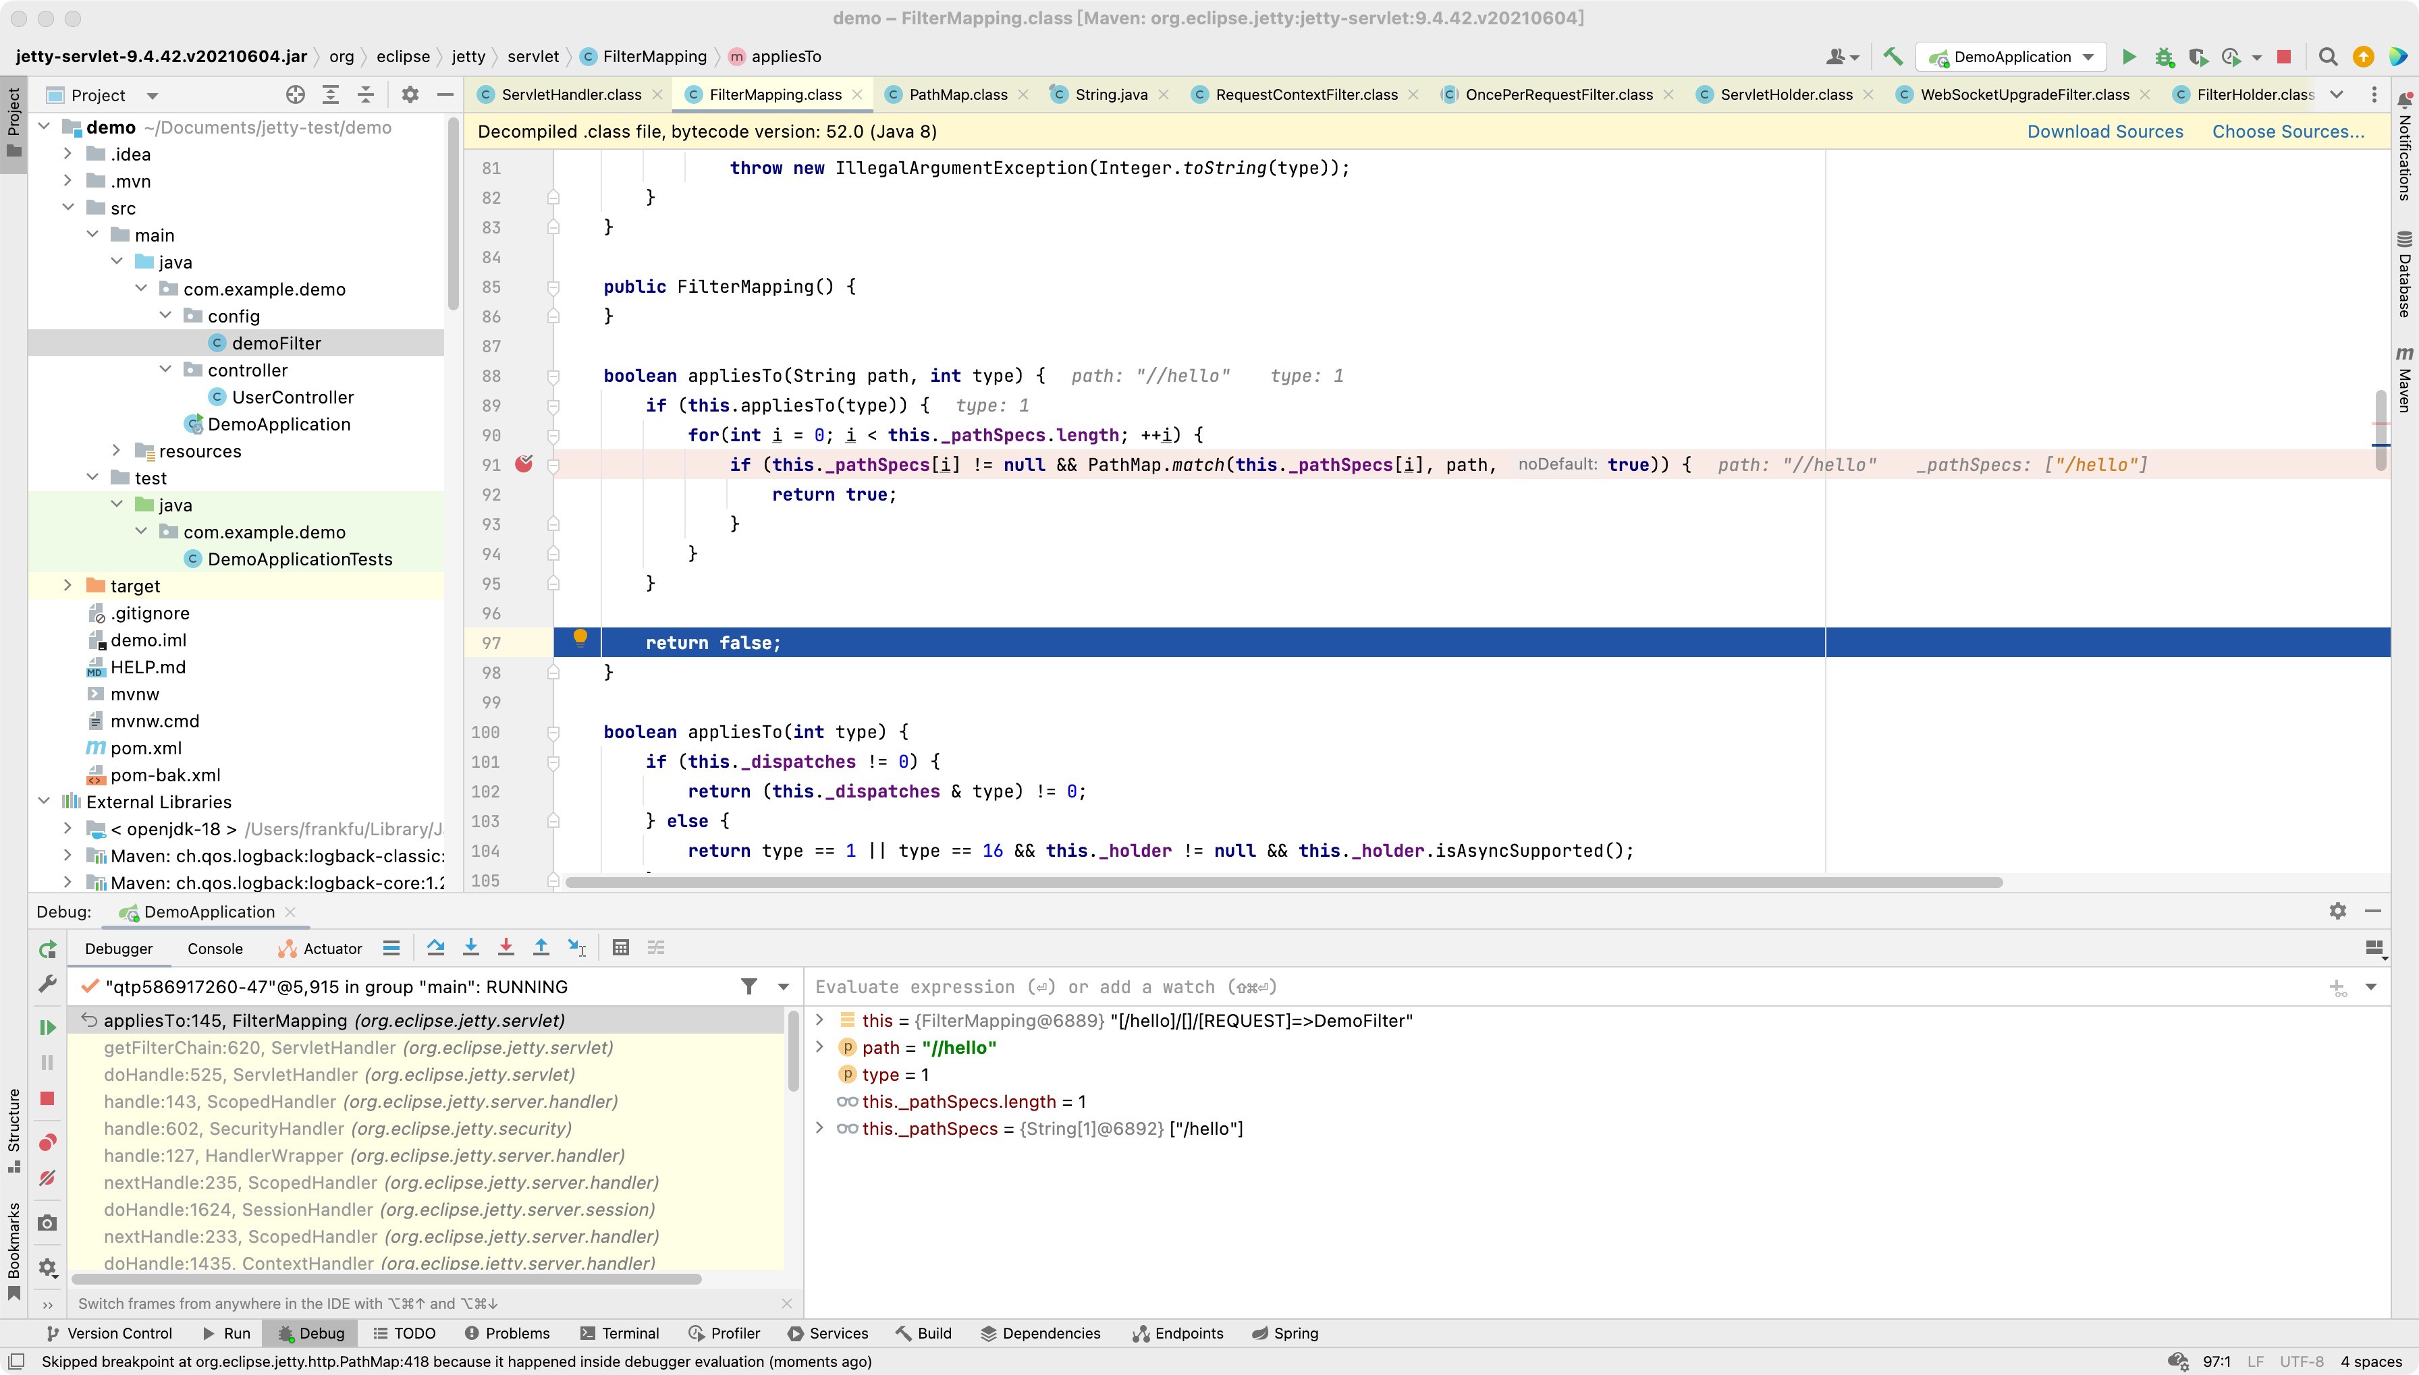Open the Console tab in Debug panel
Viewport: 2419px width, 1375px height.
[x=215, y=948]
